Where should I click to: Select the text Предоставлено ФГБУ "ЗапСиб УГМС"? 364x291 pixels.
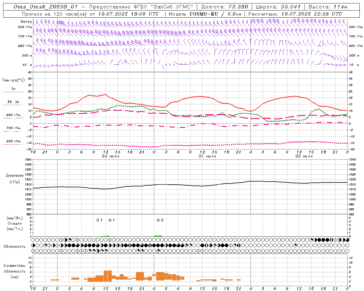[141, 7]
